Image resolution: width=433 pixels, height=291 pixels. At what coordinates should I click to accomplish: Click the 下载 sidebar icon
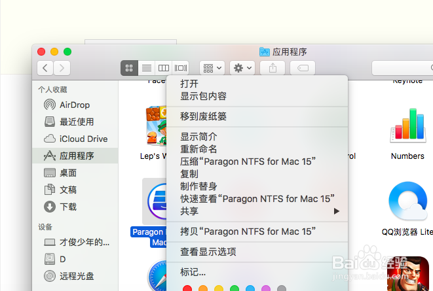pyautogui.click(x=50, y=207)
